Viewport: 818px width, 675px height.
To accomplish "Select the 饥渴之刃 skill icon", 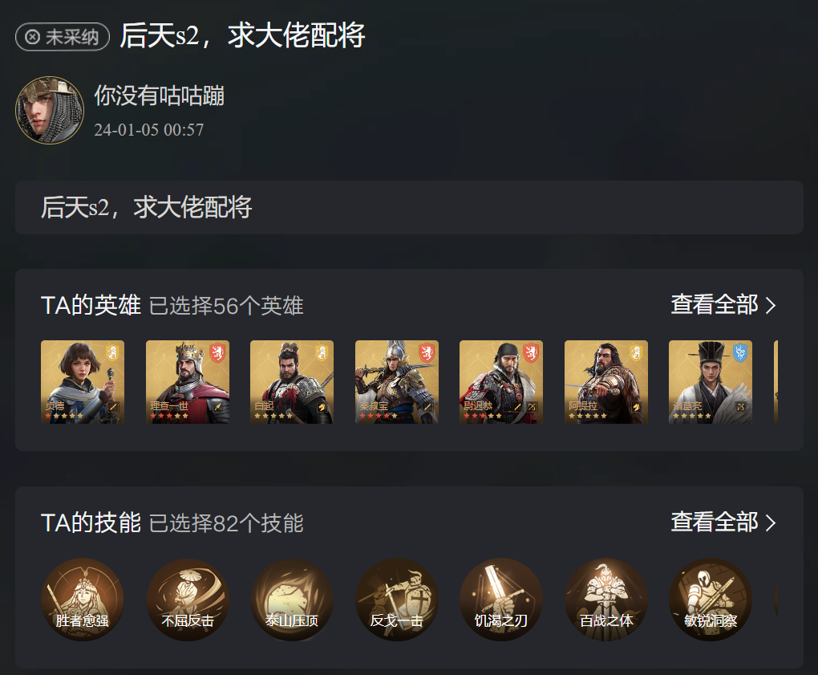I will pyautogui.click(x=500, y=600).
